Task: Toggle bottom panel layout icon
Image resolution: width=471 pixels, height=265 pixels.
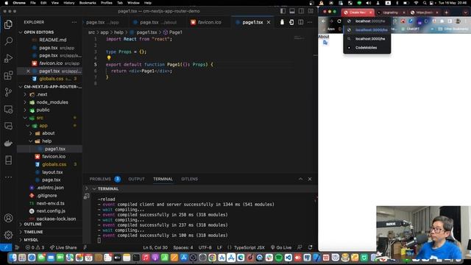Action: 292,11
